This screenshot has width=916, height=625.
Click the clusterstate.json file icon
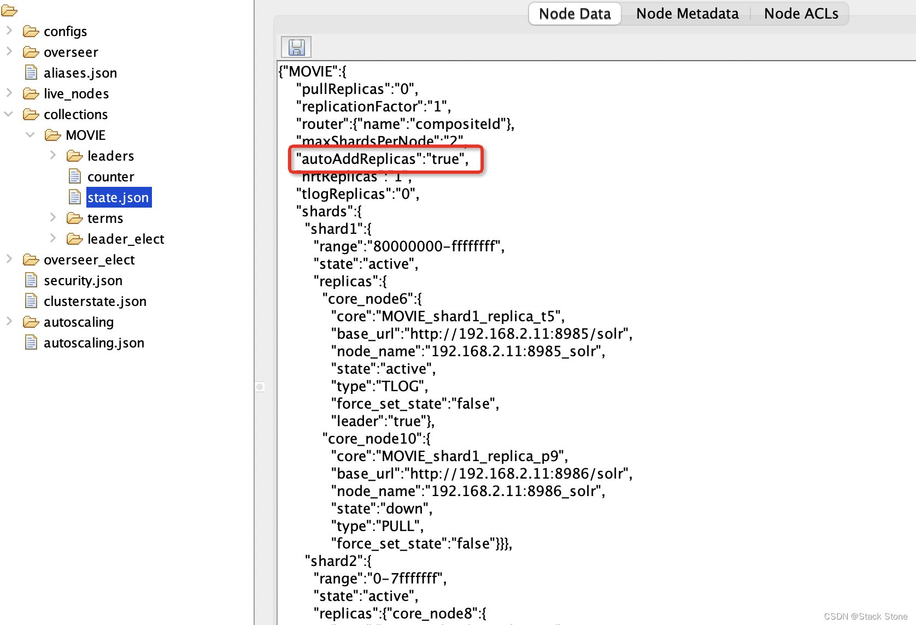tap(31, 301)
